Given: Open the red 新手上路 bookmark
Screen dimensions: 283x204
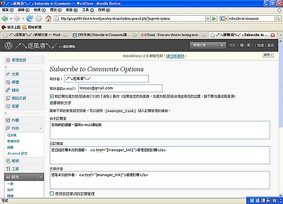Looking at the screenshot, I should 11,27.
